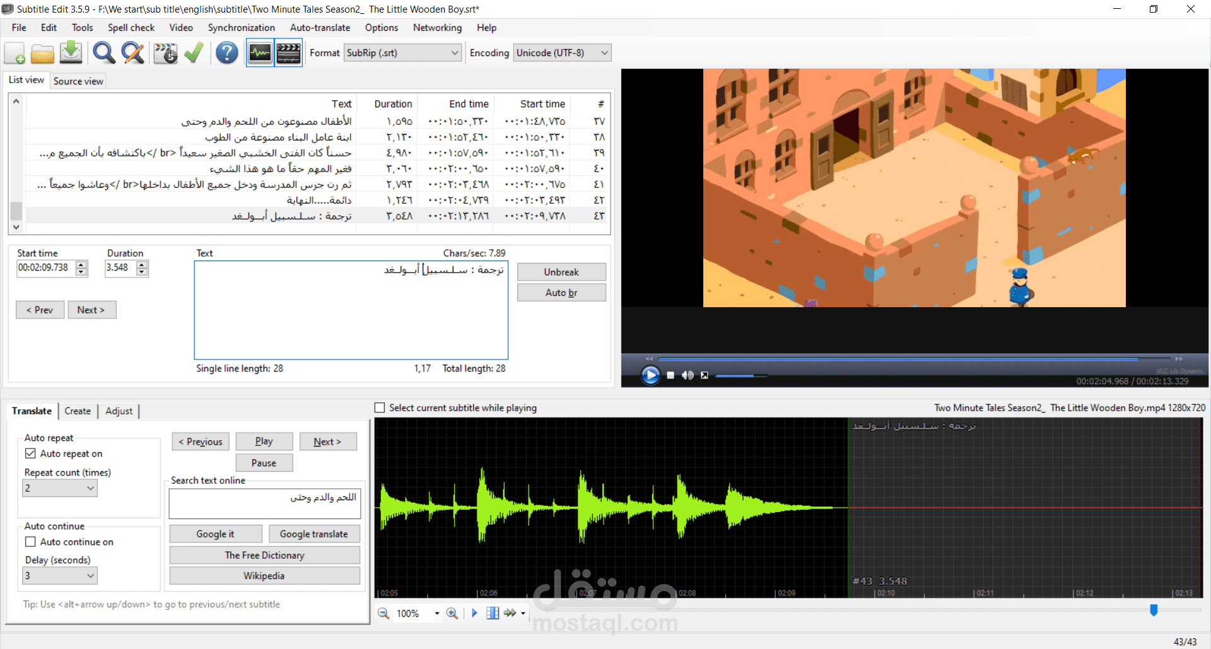
Task: Open a subtitle file with folder icon
Action: (x=42, y=53)
